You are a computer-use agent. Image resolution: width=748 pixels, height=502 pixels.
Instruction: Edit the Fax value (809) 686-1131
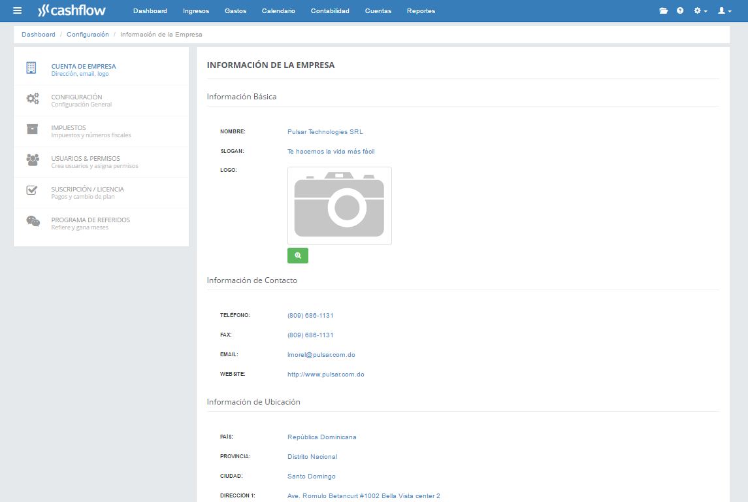[310, 335]
